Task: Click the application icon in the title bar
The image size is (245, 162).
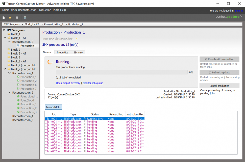Action: tap(4, 4)
